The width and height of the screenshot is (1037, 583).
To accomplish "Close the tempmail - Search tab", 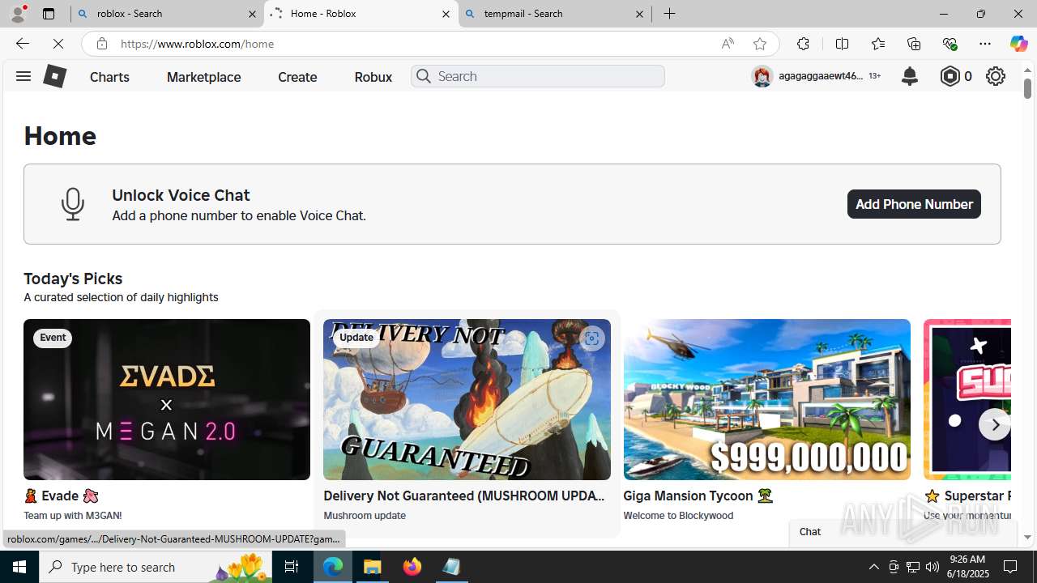I will (x=639, y=14).
